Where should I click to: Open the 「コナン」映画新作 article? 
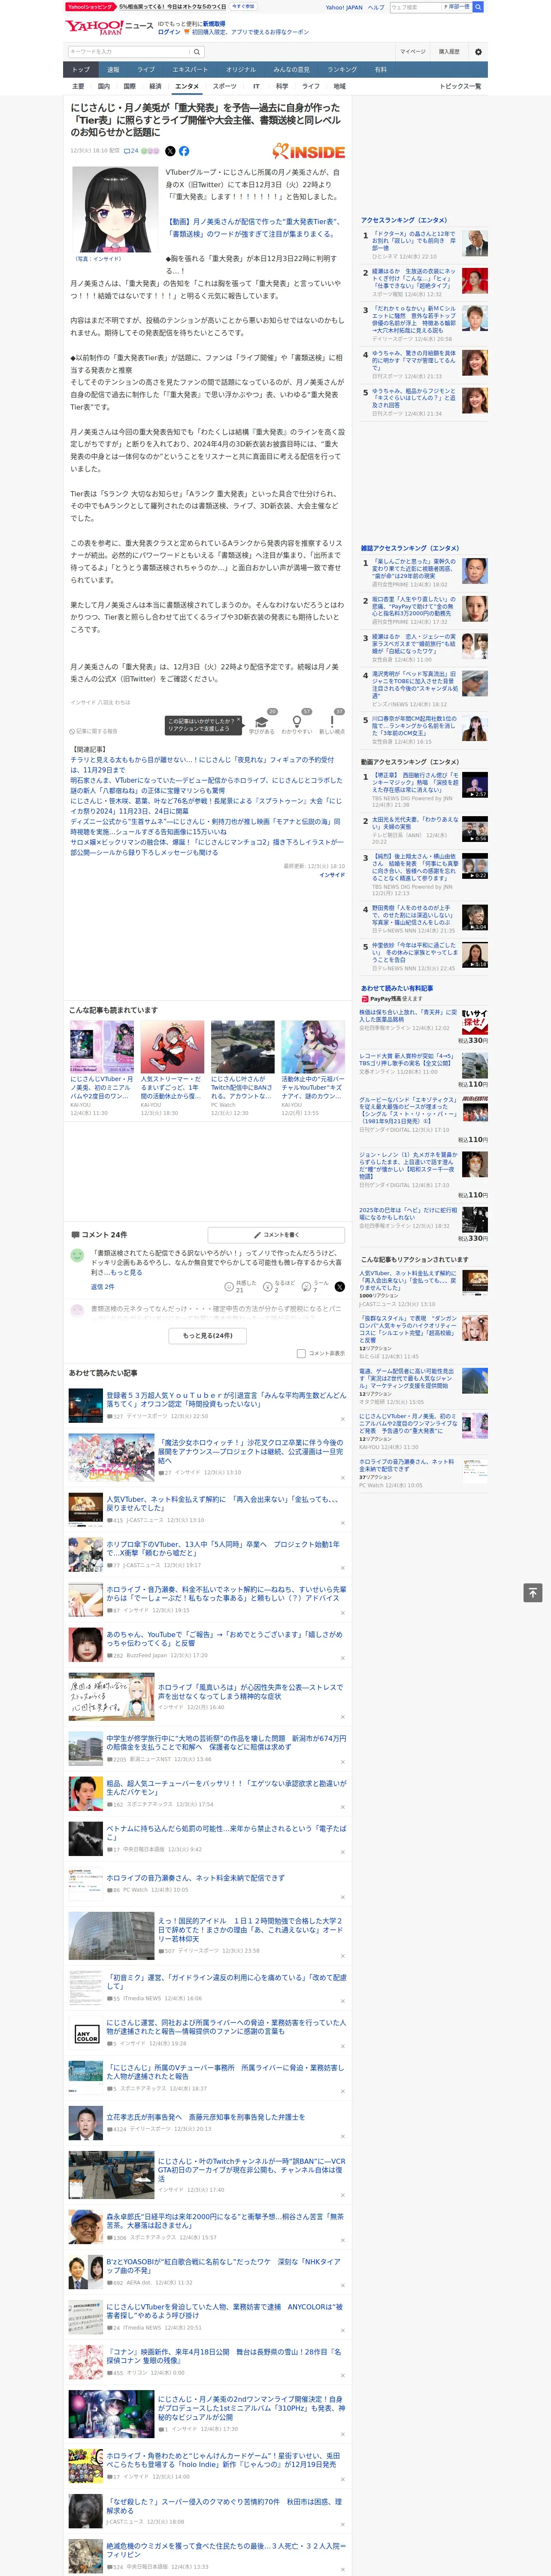pyautogui.click(x=224, y=2356)
